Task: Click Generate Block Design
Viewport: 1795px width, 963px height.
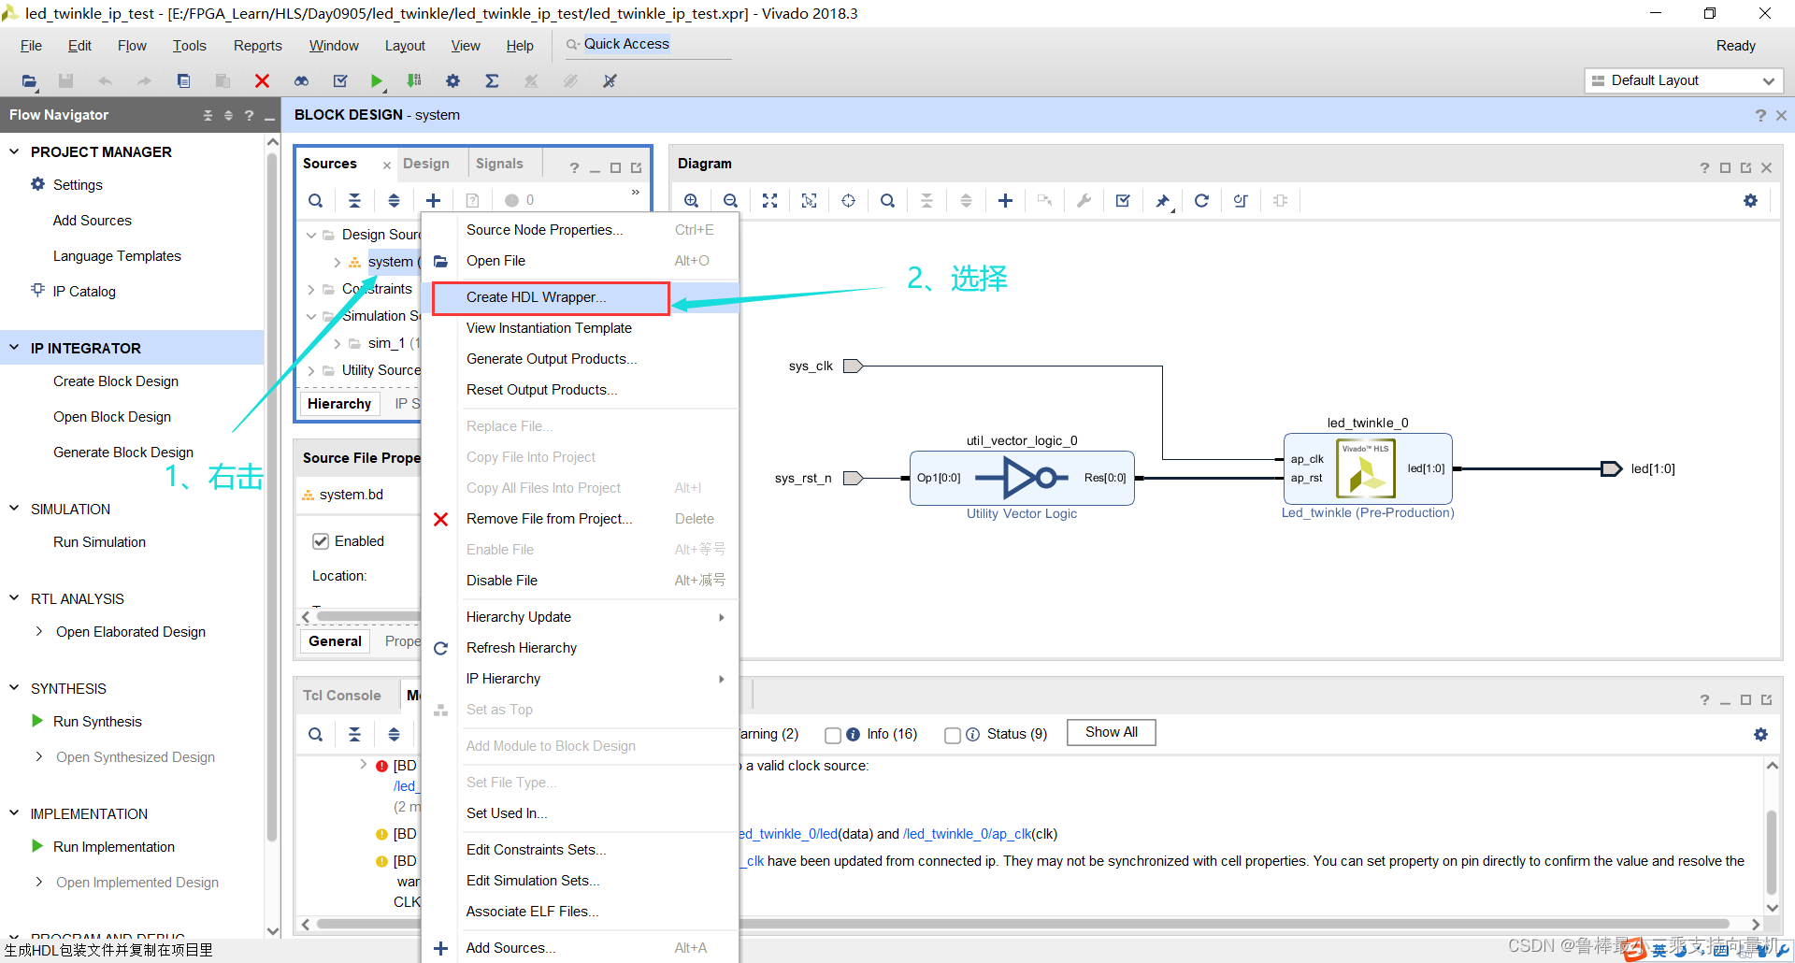Action: pyautogui.click(x=123, y=453)
